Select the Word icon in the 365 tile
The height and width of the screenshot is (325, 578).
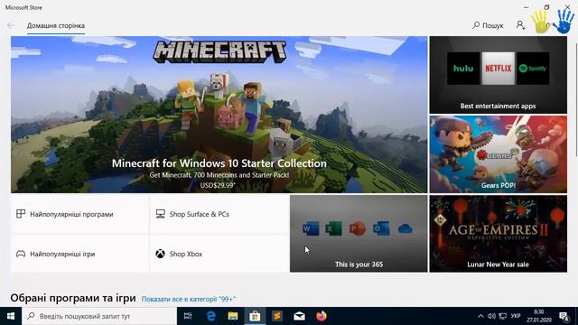point(311,228)
